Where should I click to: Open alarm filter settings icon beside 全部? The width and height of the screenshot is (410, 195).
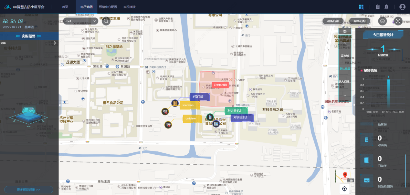(x=55, y=43)
